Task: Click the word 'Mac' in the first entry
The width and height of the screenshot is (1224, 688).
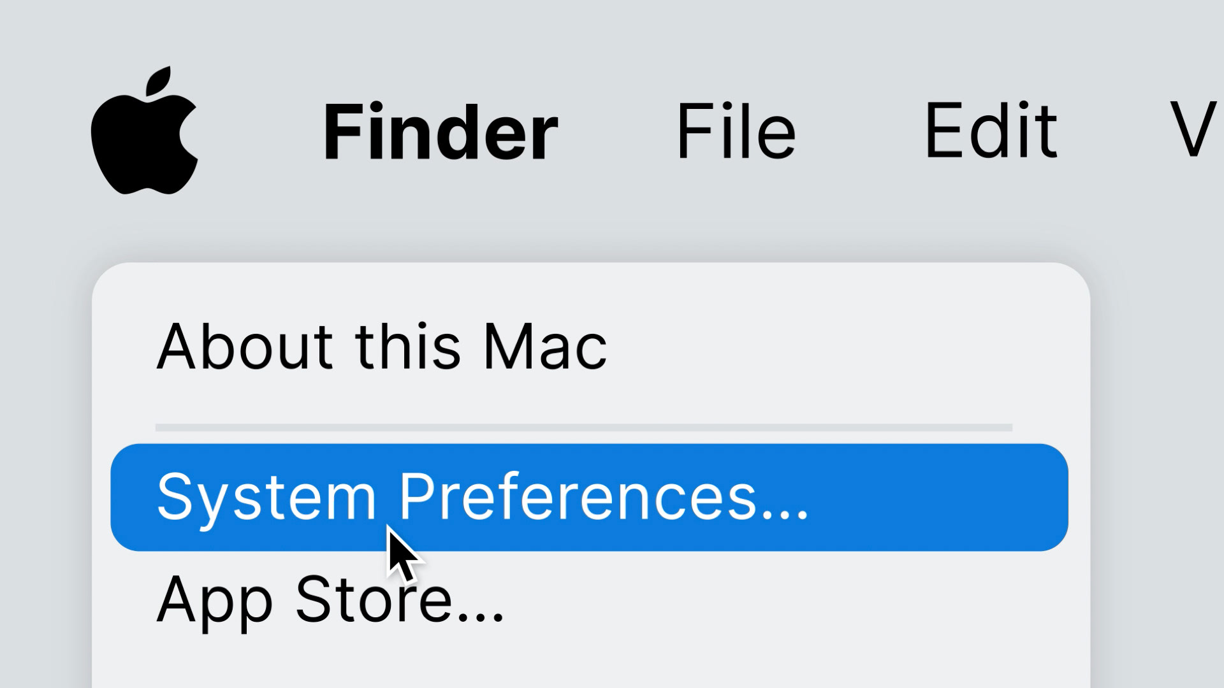Action: (x=545, y=346)
